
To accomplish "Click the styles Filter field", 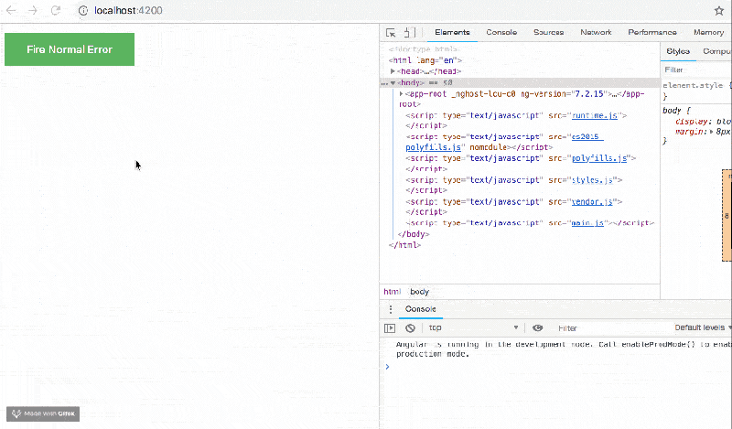I will [x=696, y=70].
